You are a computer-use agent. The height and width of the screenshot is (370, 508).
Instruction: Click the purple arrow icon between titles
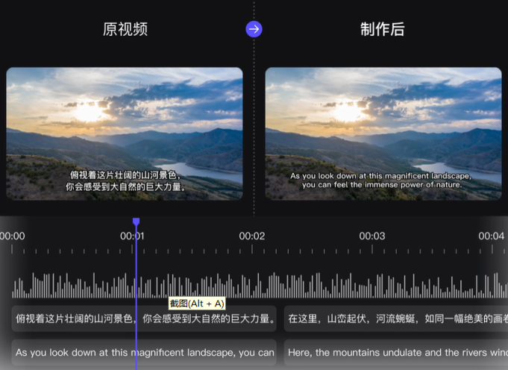254,29
